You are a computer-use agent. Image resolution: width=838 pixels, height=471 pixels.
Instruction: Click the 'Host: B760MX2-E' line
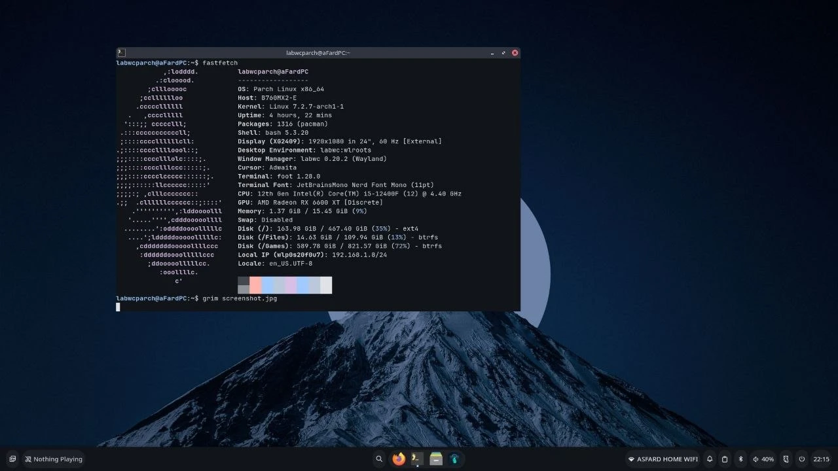(x=267, y=97)
